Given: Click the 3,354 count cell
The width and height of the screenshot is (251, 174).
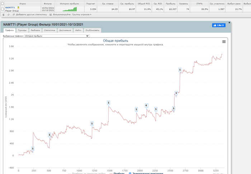Looking at the screenshot, I should [x=91, y=9].
